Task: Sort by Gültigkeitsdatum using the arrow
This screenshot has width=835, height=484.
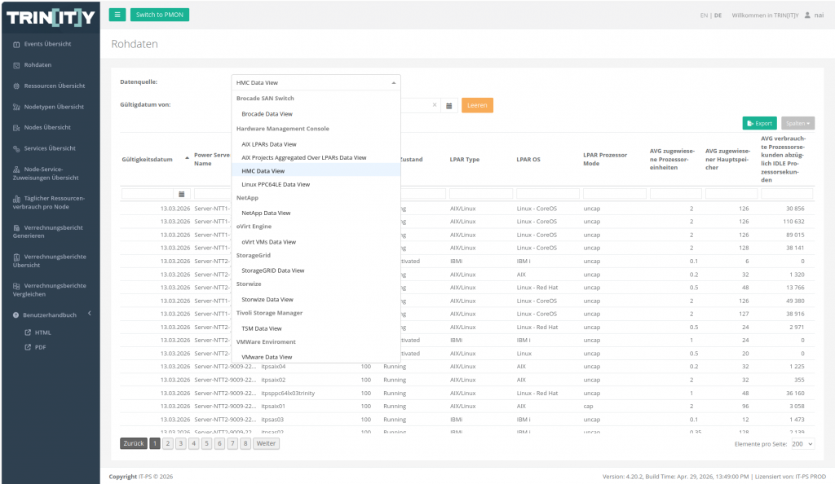Action: [x=187, y=158]
